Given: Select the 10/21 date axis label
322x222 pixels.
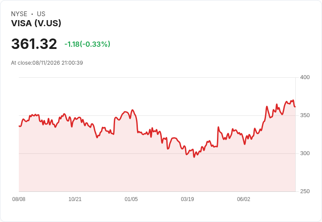Looking at the screenshot, I should [75, 199].
